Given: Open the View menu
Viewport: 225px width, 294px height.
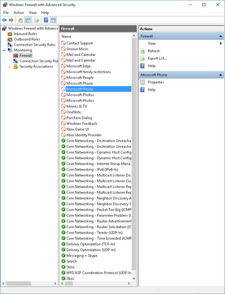Looking at the screenshot, I should tap(33, 13).
